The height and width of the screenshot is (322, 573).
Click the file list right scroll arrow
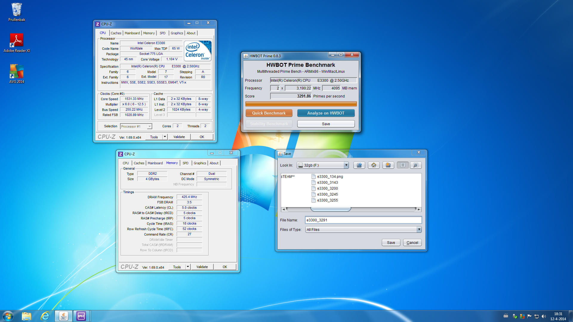click(419, 209)
